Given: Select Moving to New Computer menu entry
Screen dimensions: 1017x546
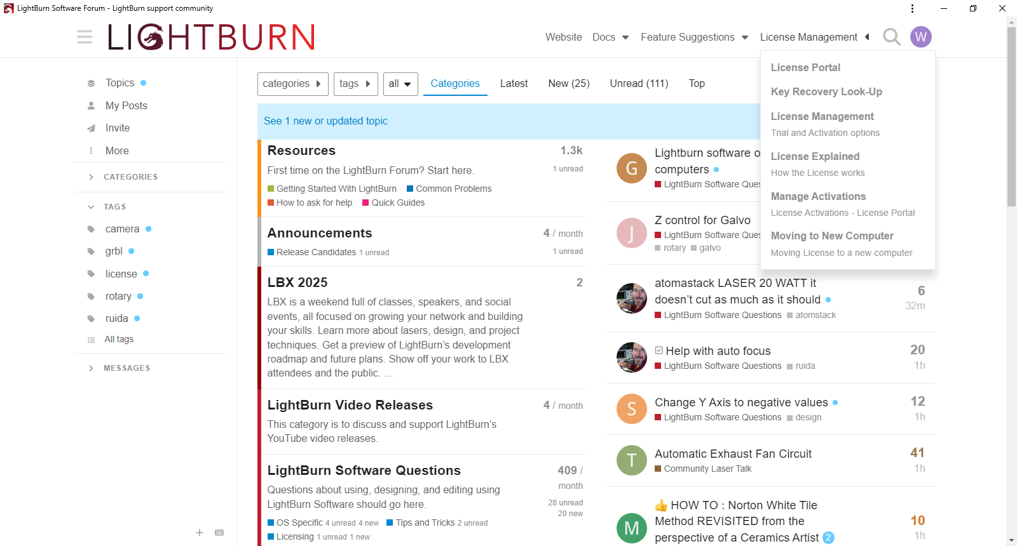Looking at the screenshot, I should tap(832, 236).
